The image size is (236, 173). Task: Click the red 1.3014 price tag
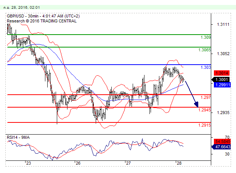(222, 73)
